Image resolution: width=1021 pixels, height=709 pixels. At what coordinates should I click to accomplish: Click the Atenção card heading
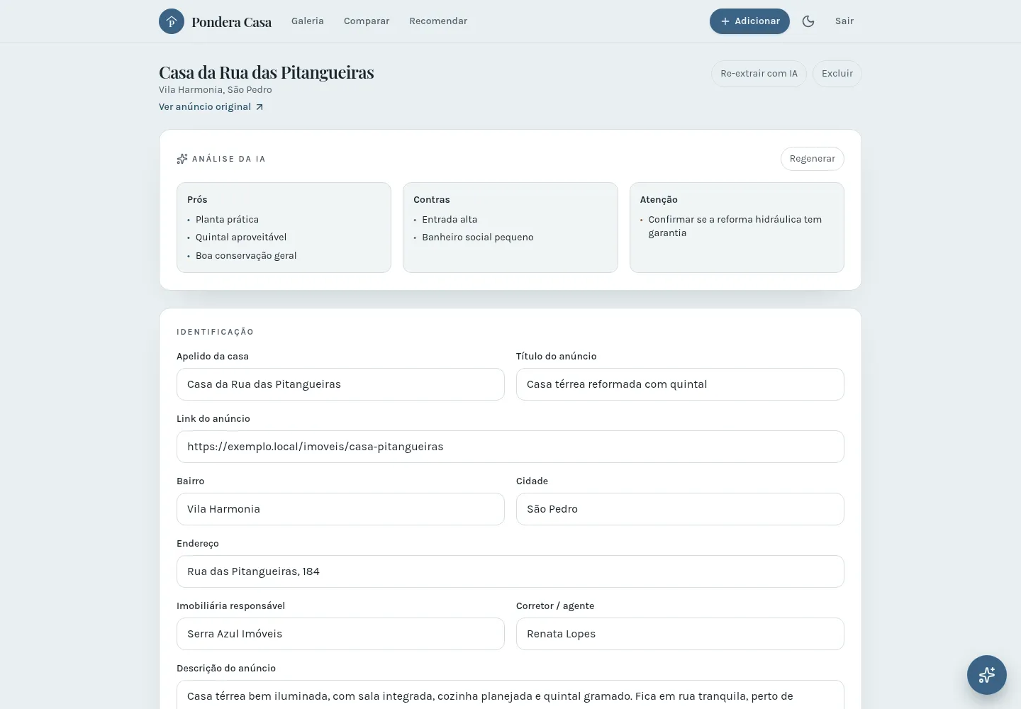click(659, 200)
